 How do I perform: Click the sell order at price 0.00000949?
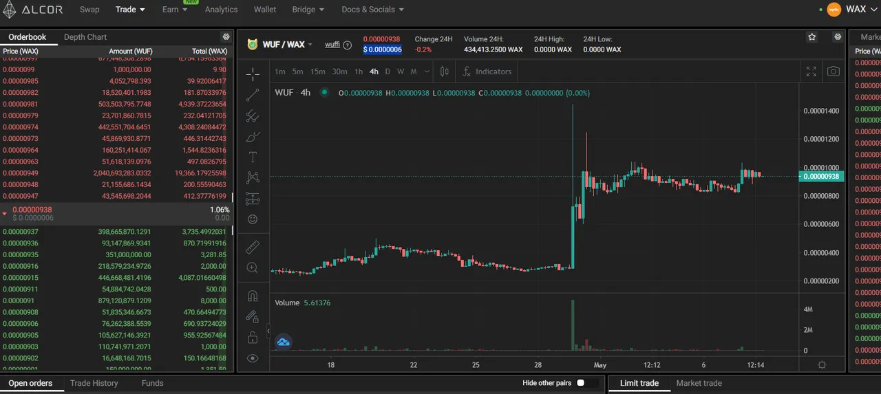[x=116, y=173]
